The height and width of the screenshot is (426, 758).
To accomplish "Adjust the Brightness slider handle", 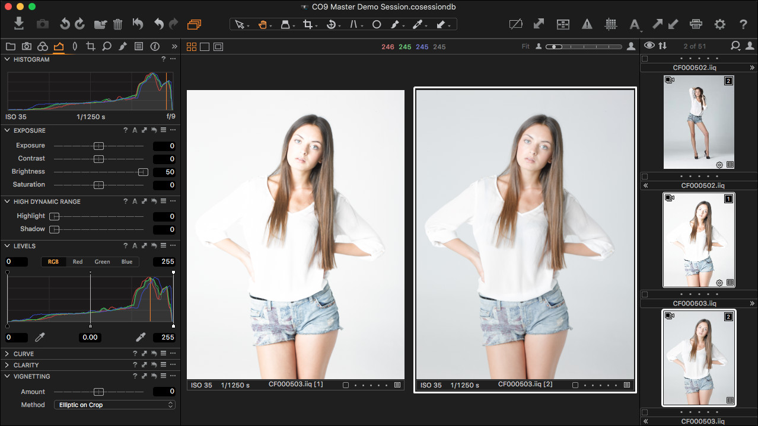I will [x=142, y=172].
